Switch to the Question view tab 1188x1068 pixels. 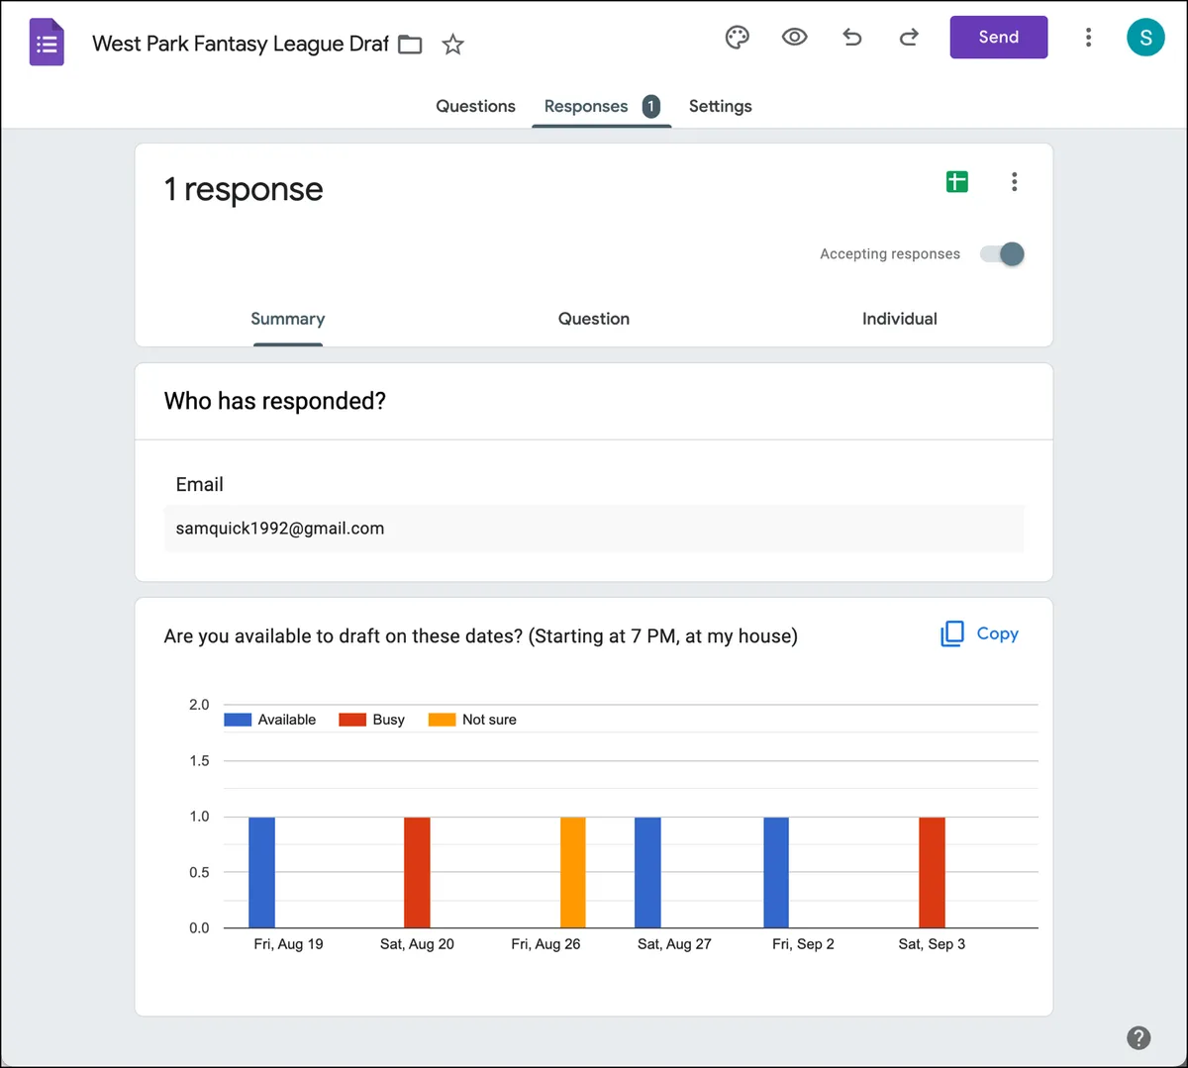point(594,319)
